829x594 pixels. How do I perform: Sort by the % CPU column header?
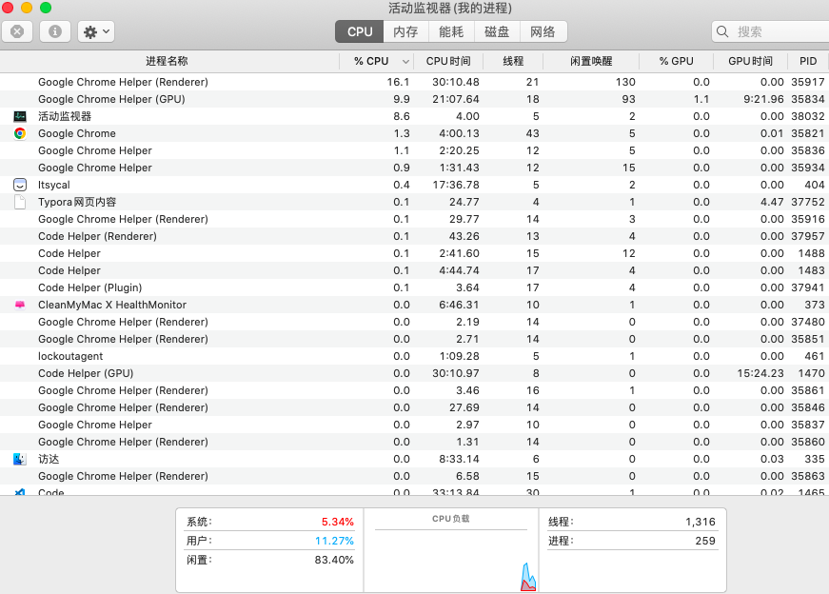click(371, 61)
